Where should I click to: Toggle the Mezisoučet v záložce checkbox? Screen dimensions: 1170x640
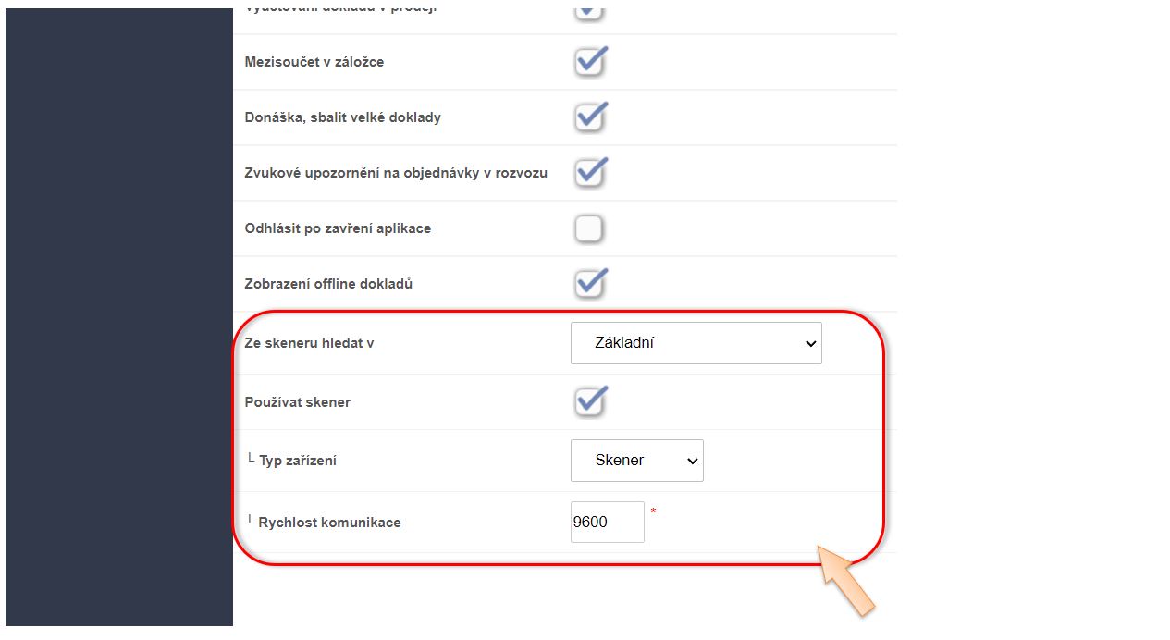pos(589,62)
